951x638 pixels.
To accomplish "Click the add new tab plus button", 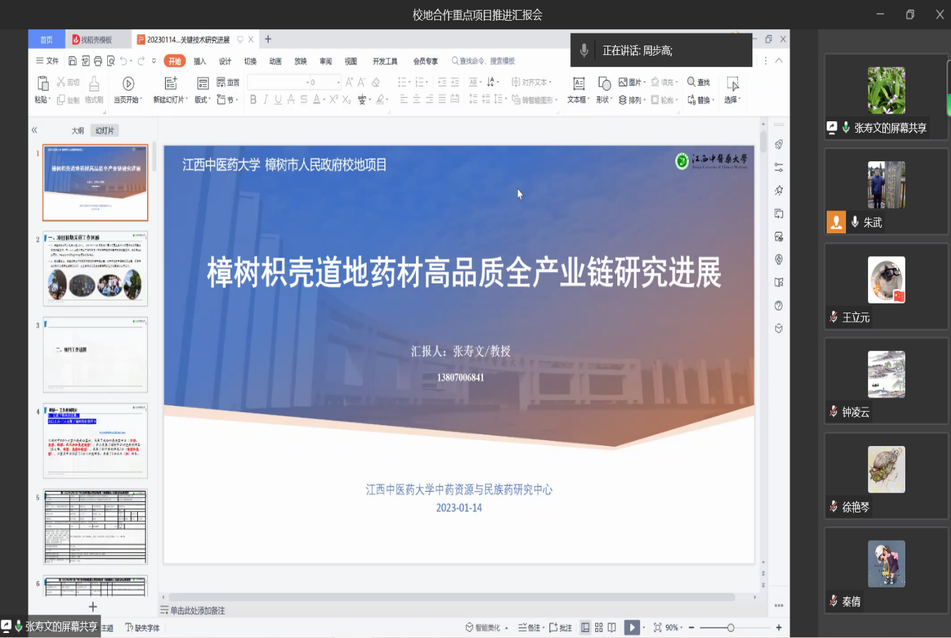I will click(268, 39).
